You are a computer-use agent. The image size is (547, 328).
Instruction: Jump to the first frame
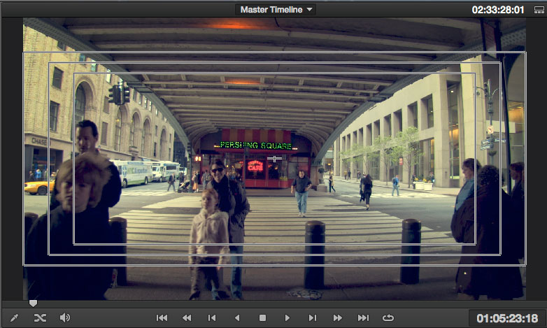[x=162, y=318]
